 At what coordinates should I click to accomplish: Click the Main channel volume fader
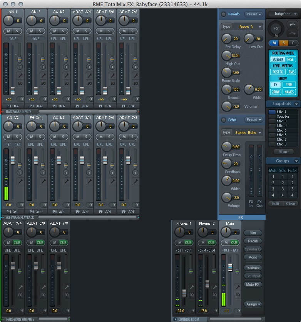[230, 268]
